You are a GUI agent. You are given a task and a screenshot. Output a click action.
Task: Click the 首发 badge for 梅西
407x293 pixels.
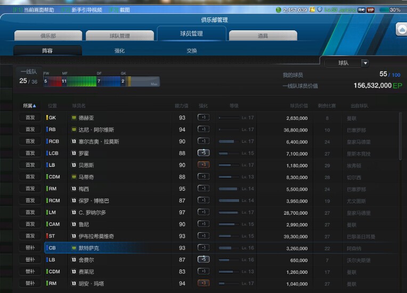pyautogui.click(x=30, y=189)
